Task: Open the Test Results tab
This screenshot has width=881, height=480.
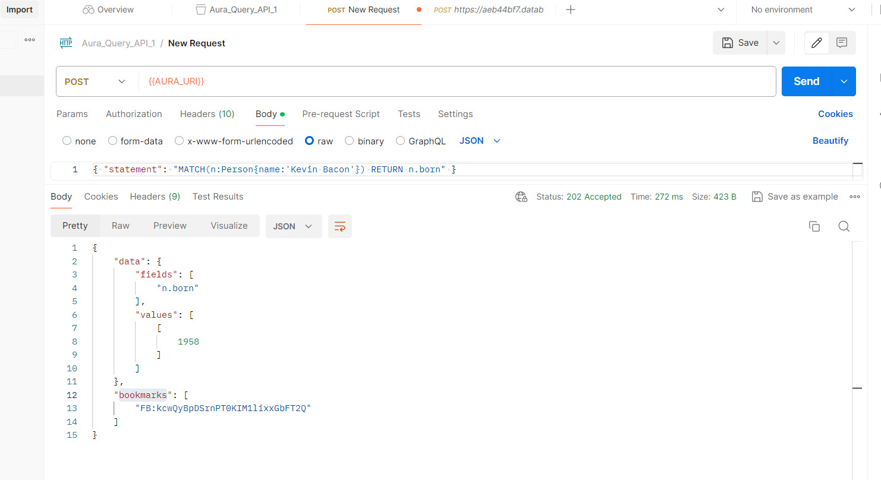Action: (218, 196)
